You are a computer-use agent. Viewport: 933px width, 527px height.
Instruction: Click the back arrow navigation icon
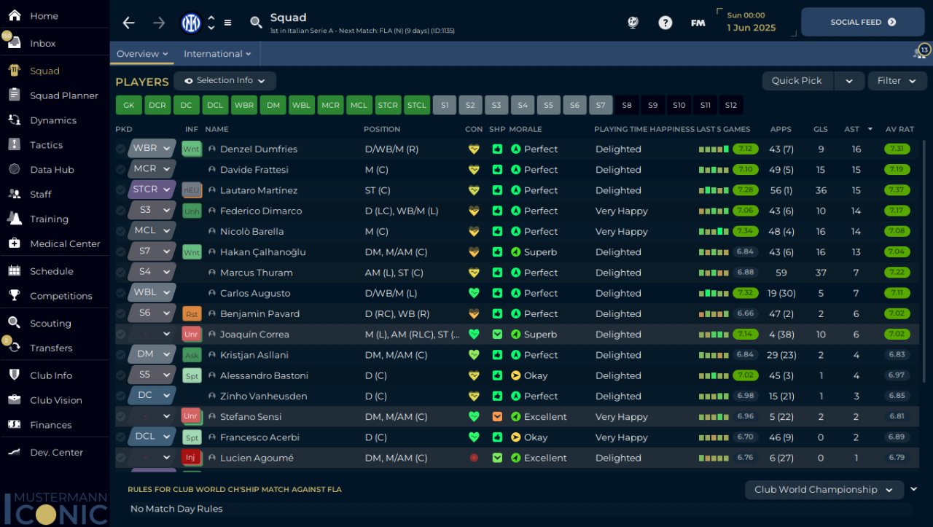(129, 23)
